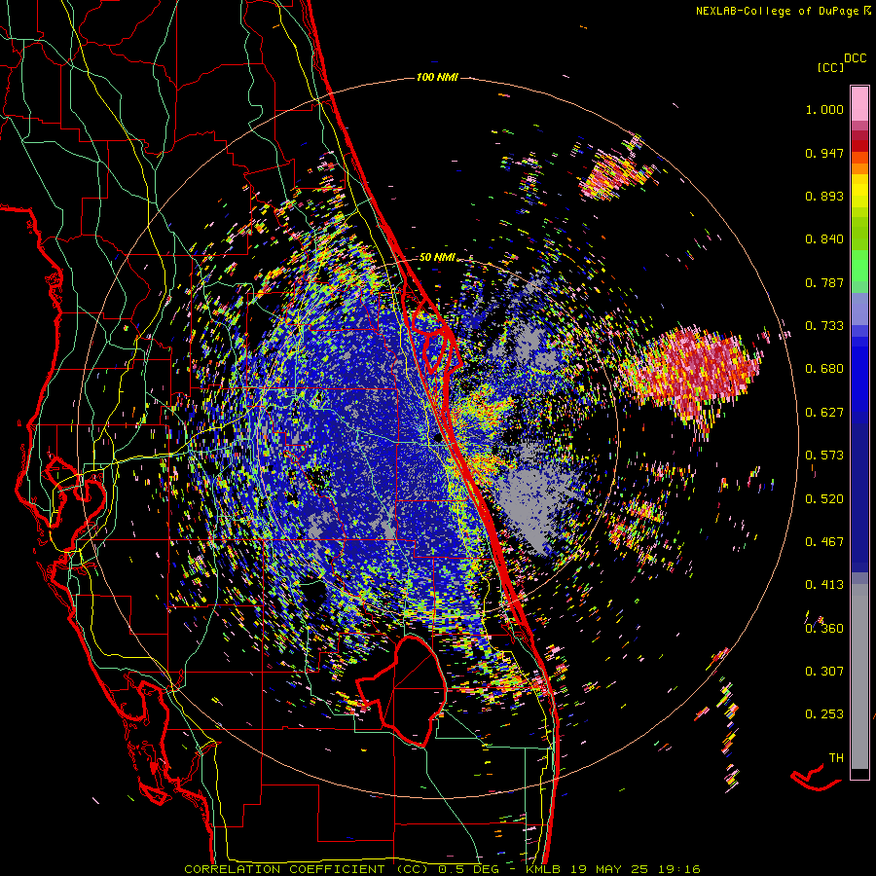Screen dimensions: 876x876
Task: Click the TH threshold label
Action: (x=836, y=758)
